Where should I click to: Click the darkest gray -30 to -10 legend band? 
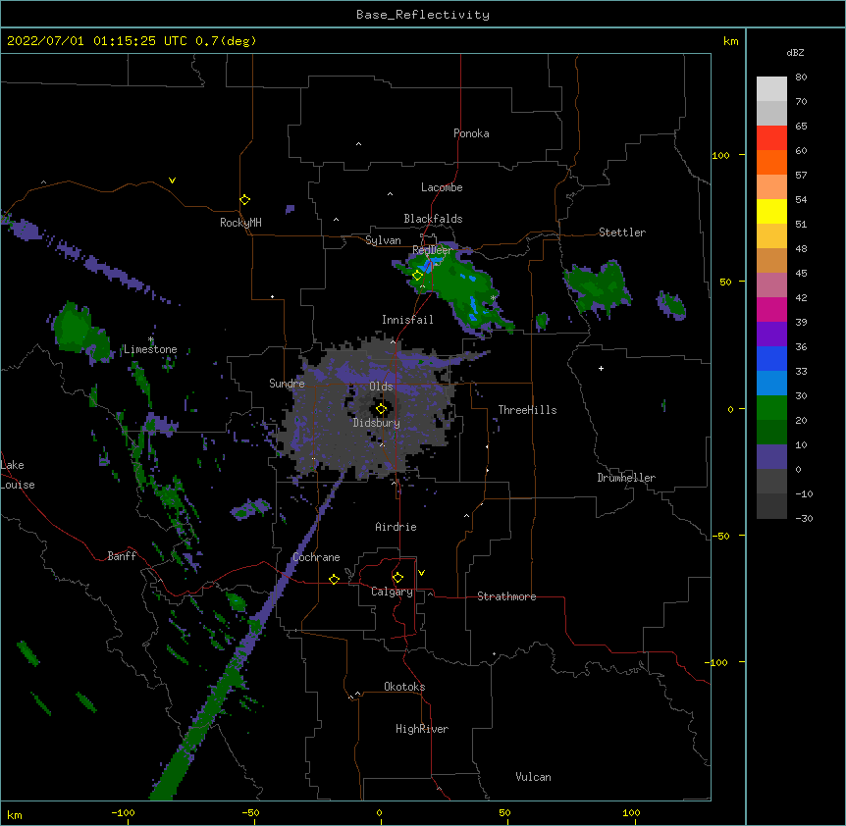pos(771,506)
